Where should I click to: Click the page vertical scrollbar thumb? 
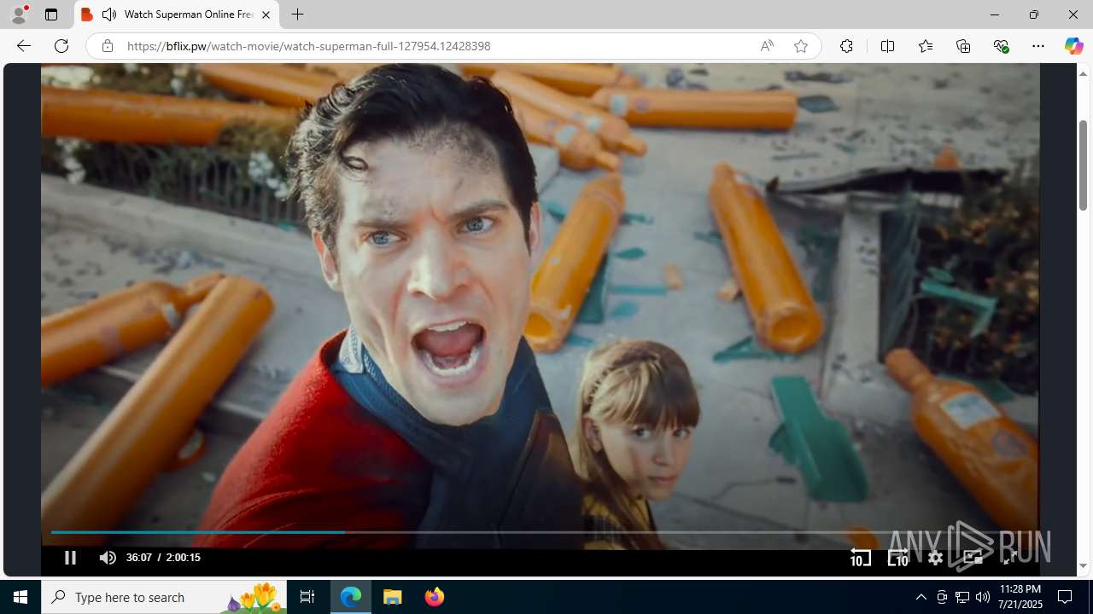pos(1083,165)
